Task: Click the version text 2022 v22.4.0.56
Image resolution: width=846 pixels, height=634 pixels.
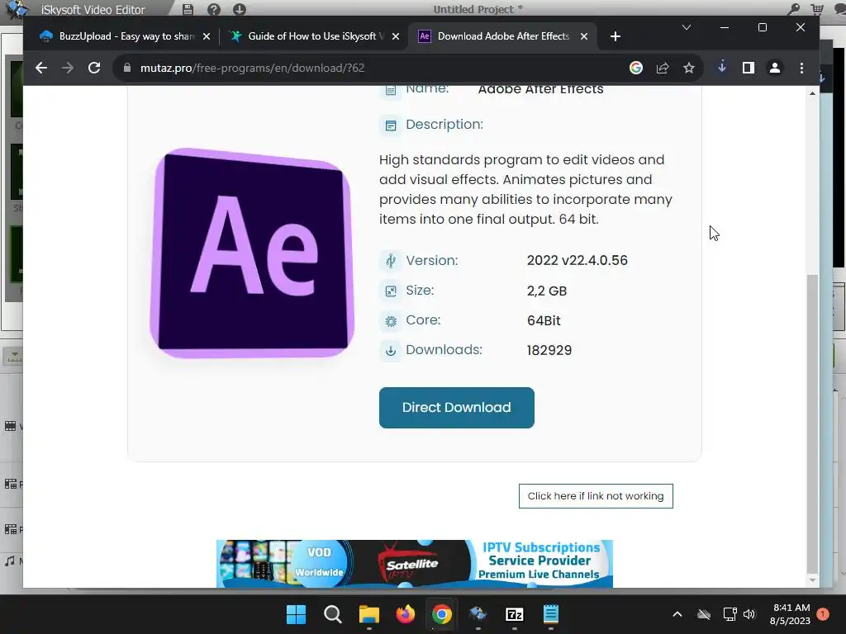Action: pyautogui.click(x=577, y=260)
